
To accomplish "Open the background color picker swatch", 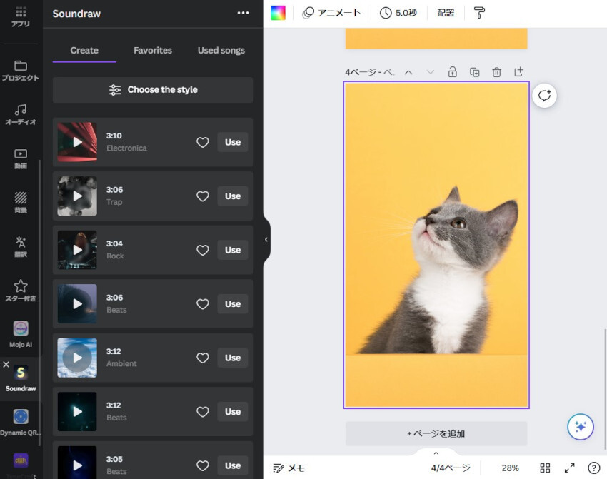I will tap(278, 13).
